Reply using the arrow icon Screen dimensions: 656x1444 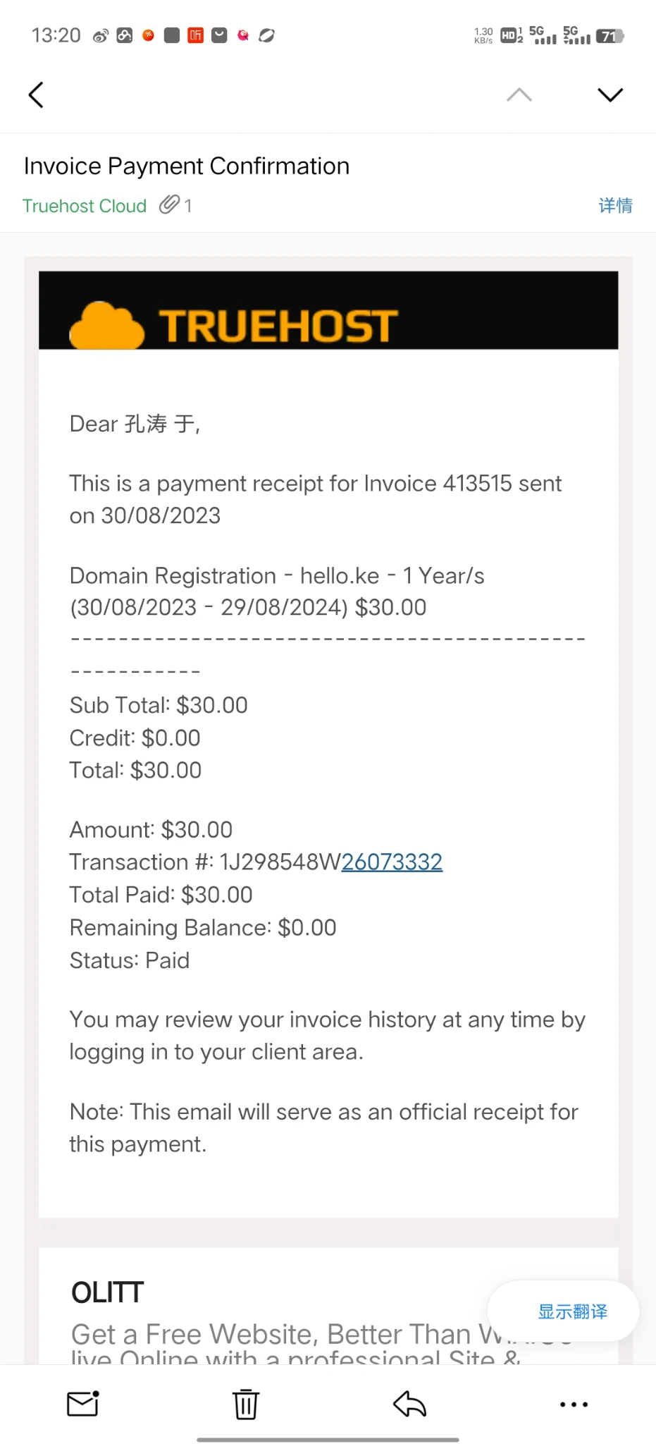[409, 1403]
